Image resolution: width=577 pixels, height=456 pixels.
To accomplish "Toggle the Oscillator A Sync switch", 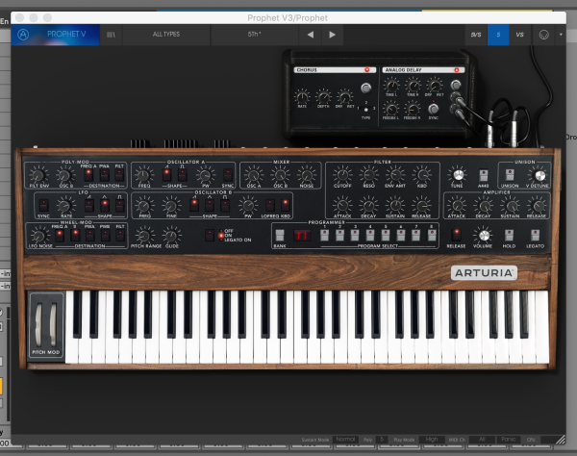I will pos(230,174).
